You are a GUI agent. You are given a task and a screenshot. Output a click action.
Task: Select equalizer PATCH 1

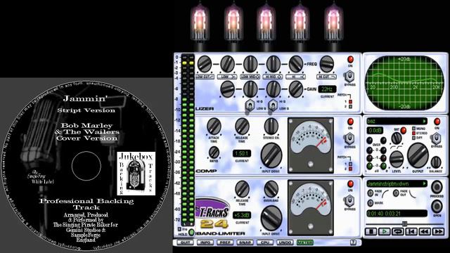pos(350,102)
